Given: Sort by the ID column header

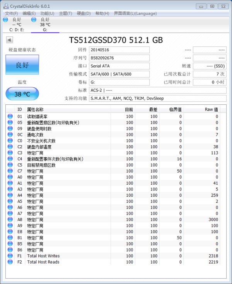Looking at the screenshot, I should coord(20,109).
